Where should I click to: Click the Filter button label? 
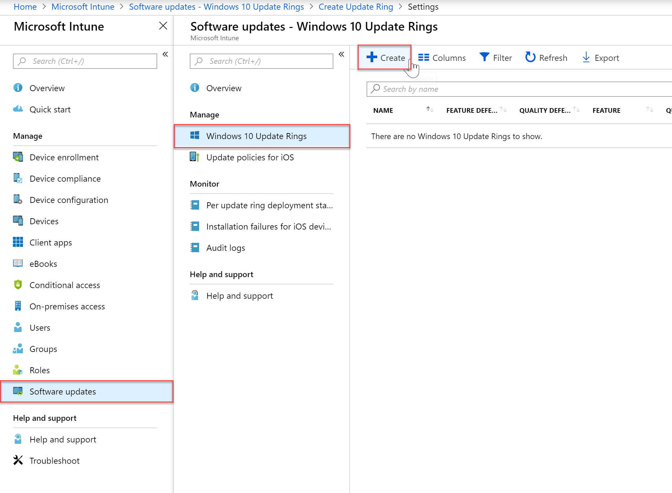click(x=502, y=58)
